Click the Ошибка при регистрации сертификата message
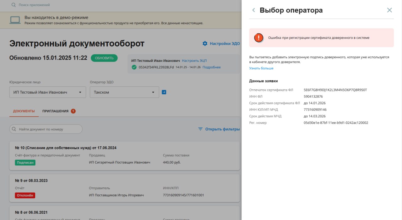The image size is (402, 220). (319, 38)
